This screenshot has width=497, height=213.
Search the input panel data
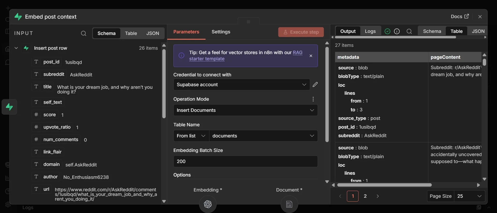[83, 33]
